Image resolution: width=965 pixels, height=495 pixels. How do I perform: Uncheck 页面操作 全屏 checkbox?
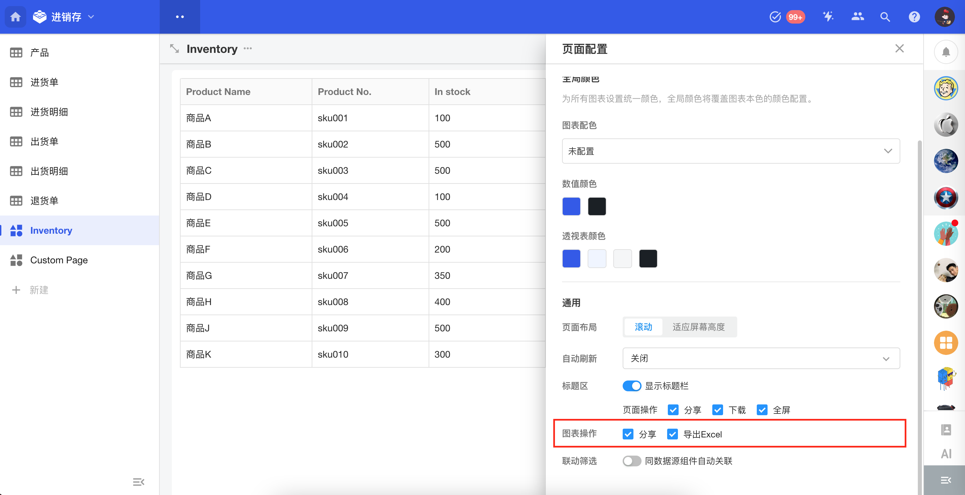tap(761, 409)
